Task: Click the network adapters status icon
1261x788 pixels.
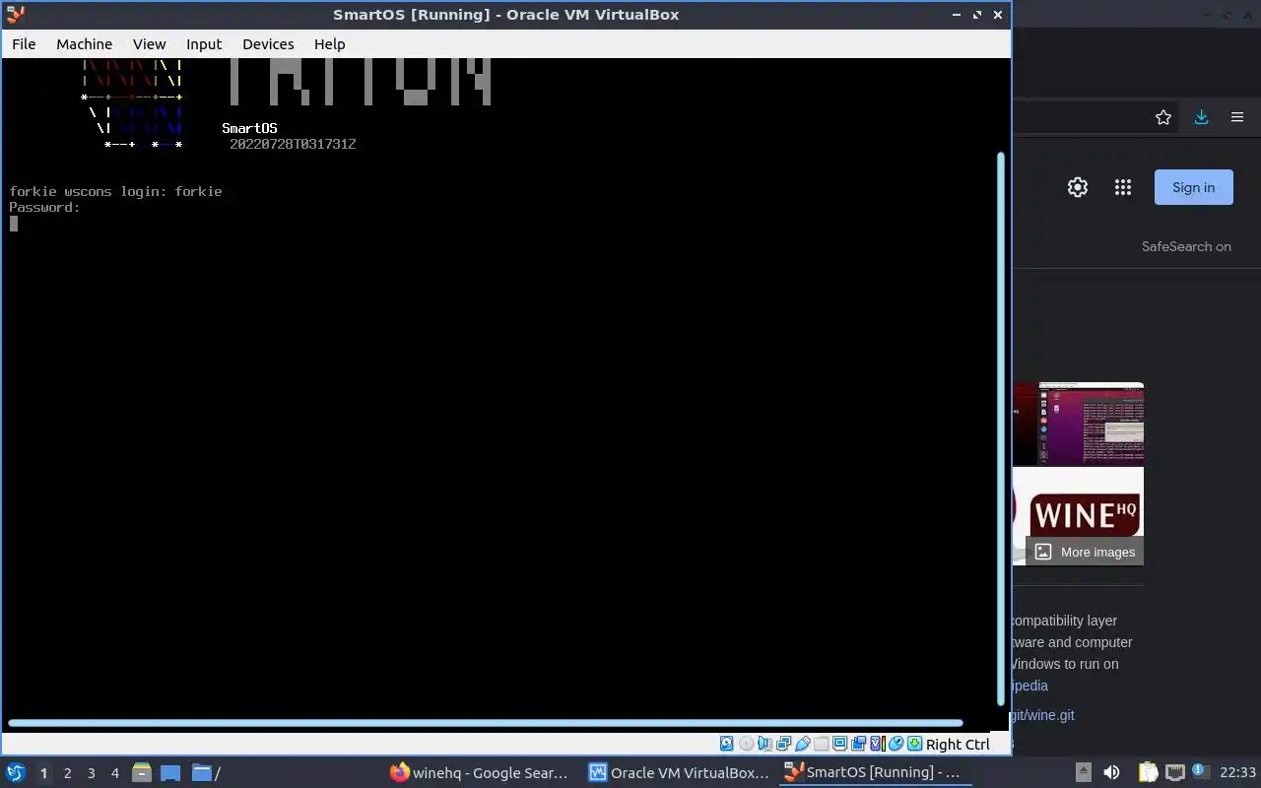Action: [x=783, y=744]
